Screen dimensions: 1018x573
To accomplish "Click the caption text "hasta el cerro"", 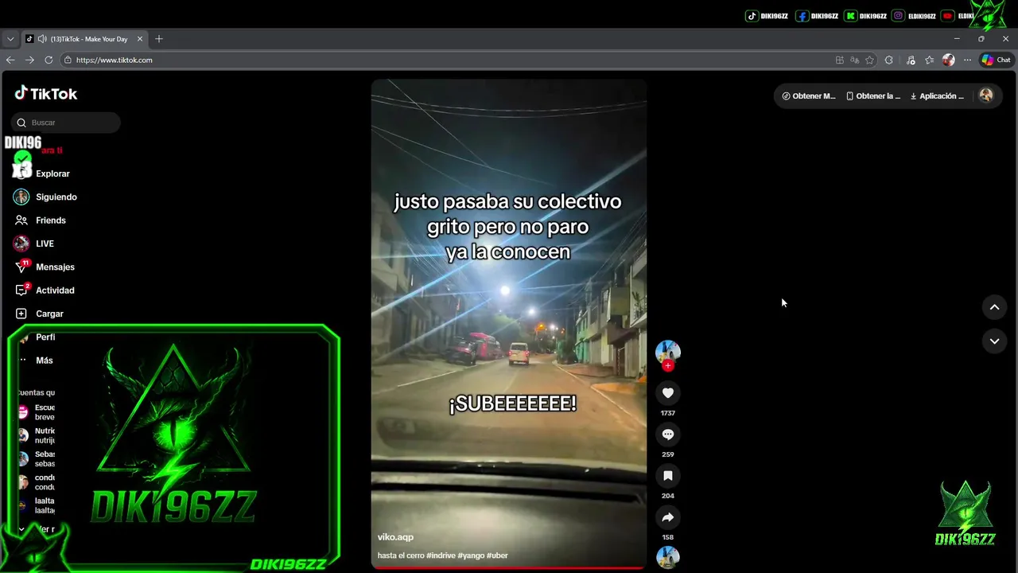I will tap(401, 555).
